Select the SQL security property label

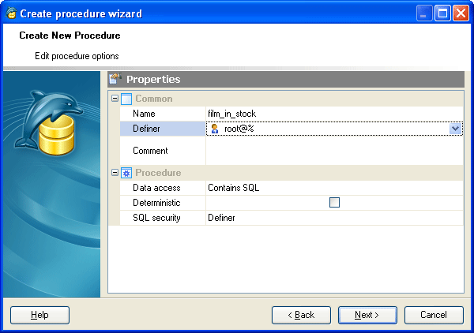(x=156, y=218)
